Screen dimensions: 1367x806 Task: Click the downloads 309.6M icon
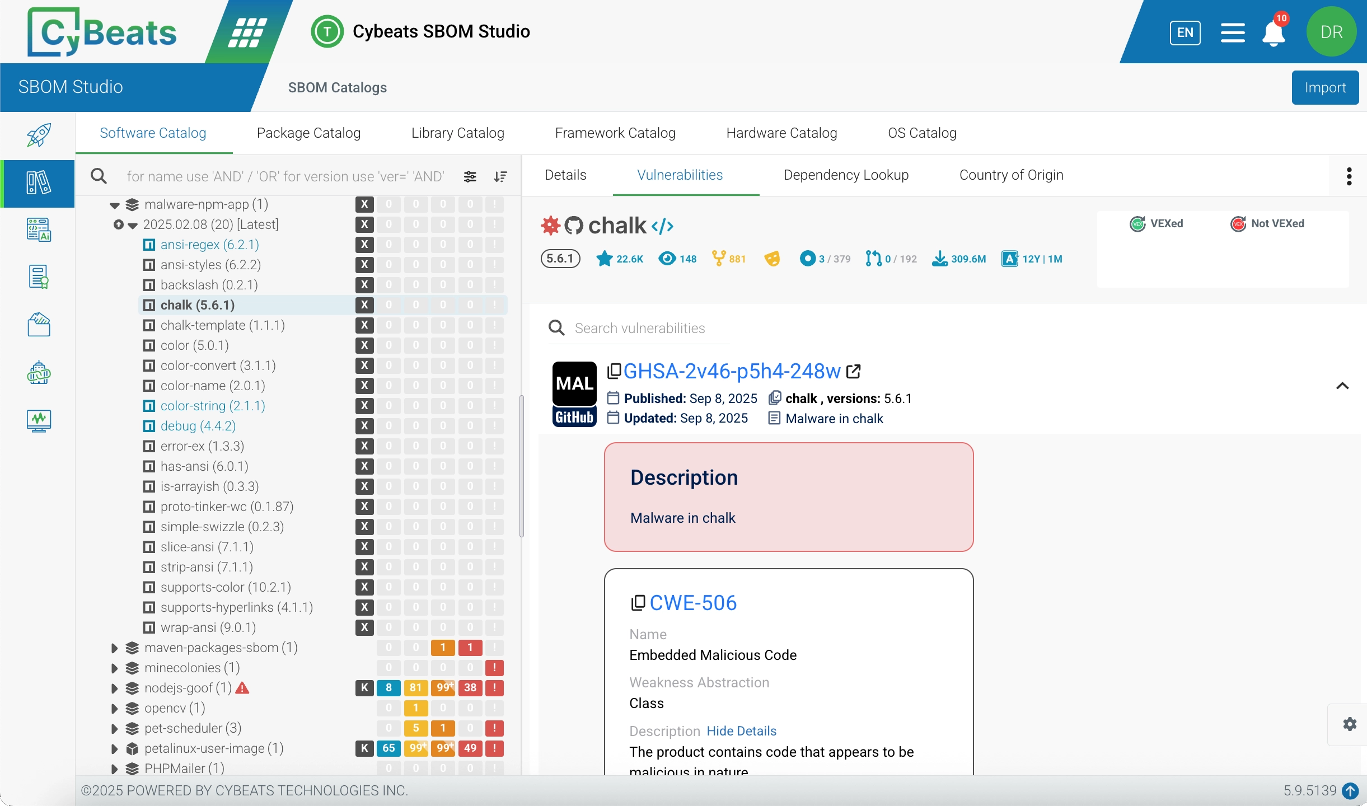[x=940, y=259]
